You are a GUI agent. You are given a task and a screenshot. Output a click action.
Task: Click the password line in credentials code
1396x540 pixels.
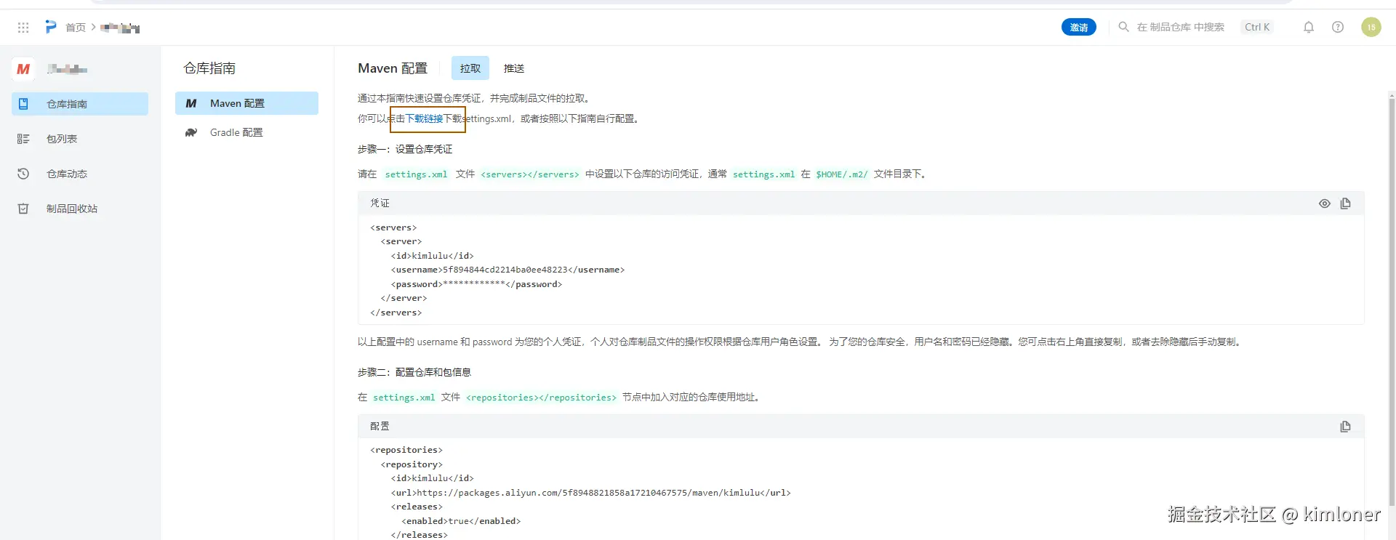click(476, 284)
